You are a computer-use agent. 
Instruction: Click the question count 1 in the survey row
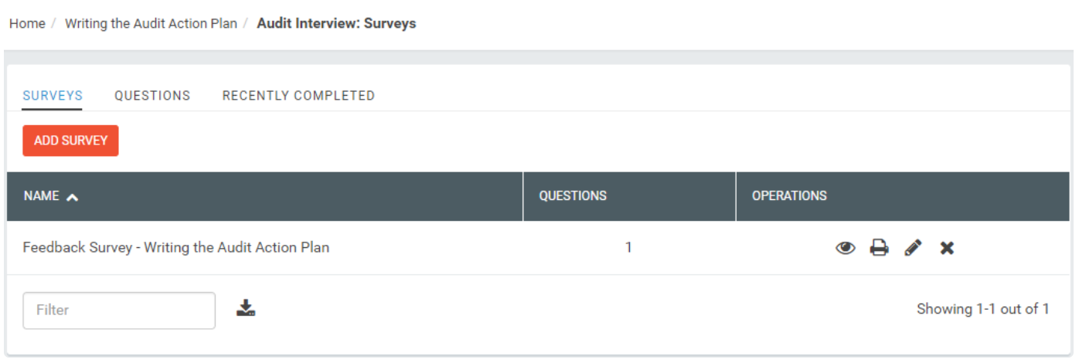pos(628,248)
